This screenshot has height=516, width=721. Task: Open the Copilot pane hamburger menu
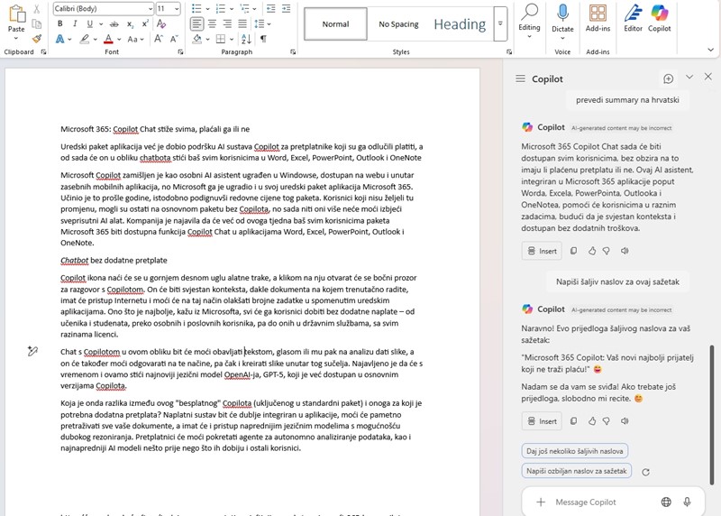point(520,79)
